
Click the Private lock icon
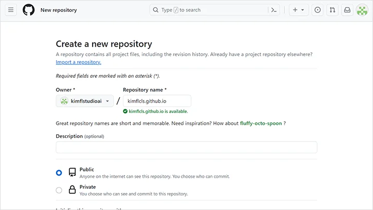coord(73,190)
